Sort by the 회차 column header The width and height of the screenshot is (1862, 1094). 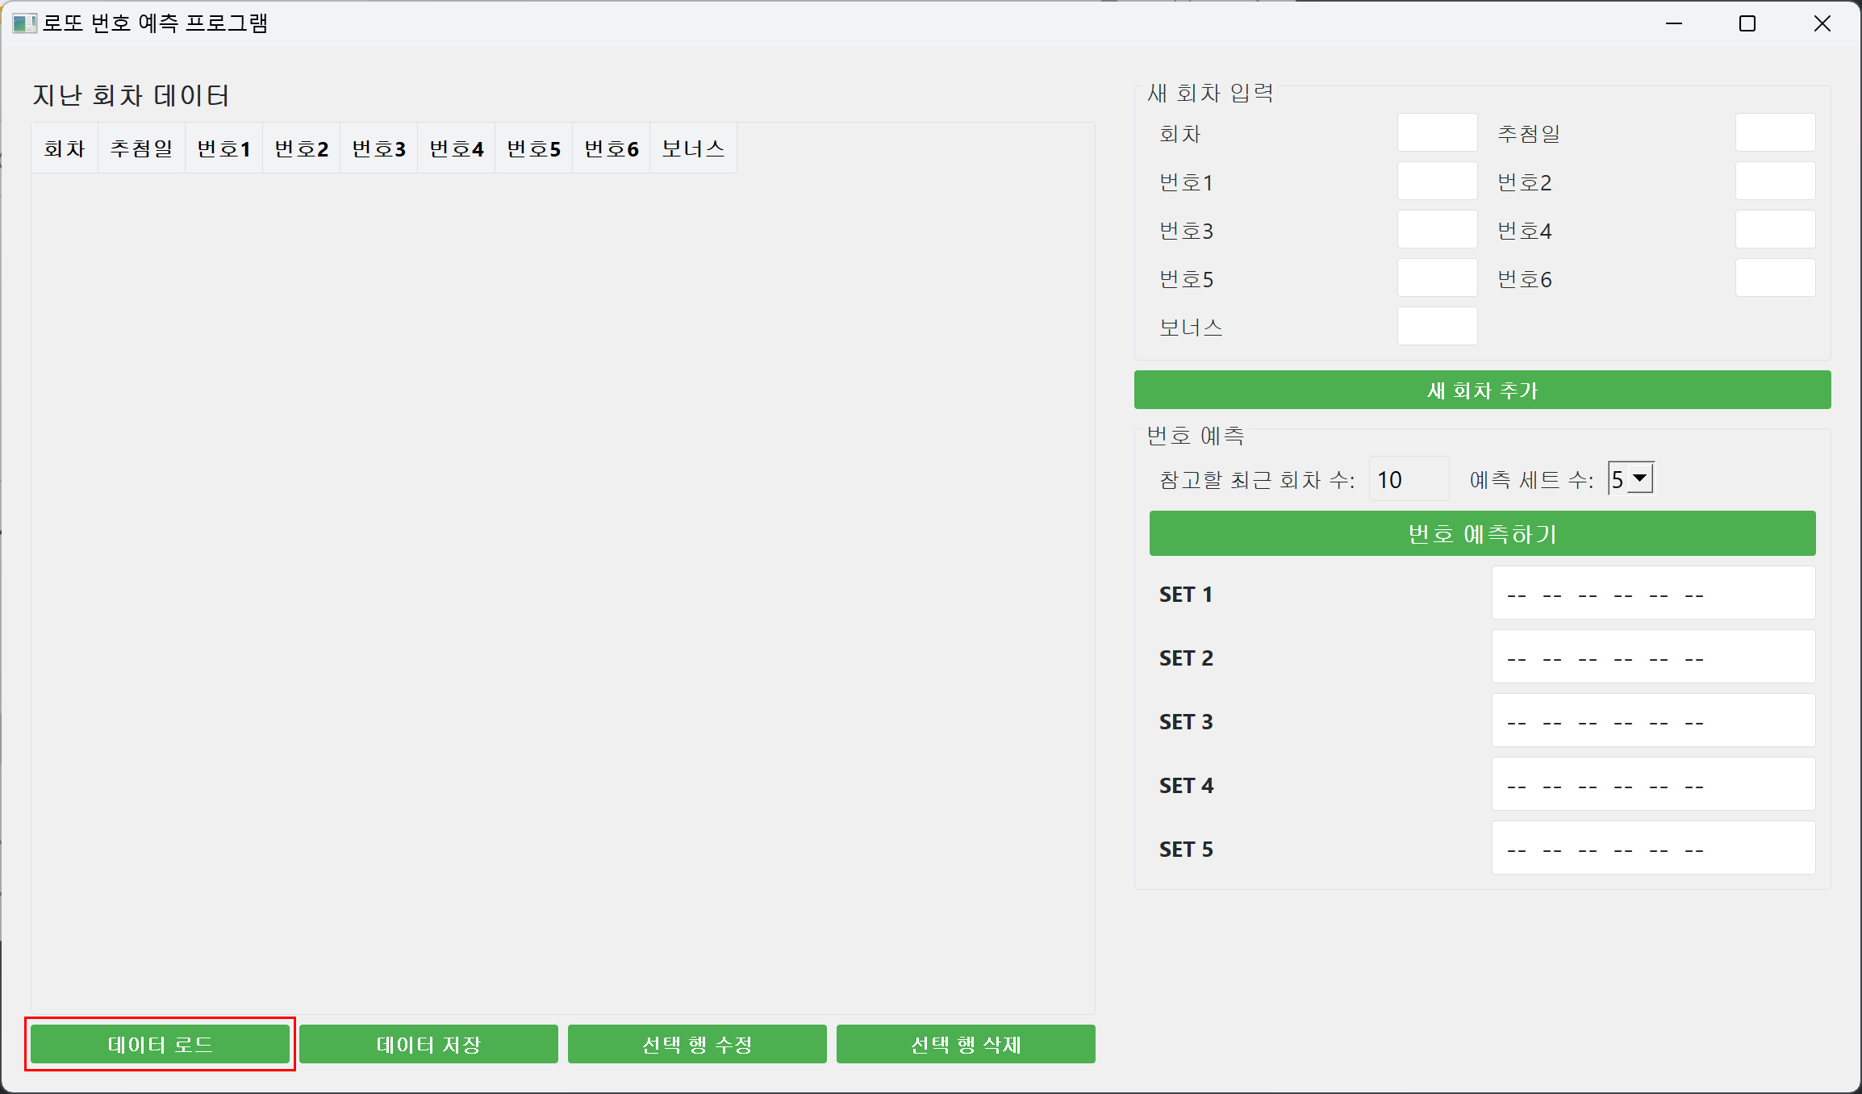tap(65, 148)
